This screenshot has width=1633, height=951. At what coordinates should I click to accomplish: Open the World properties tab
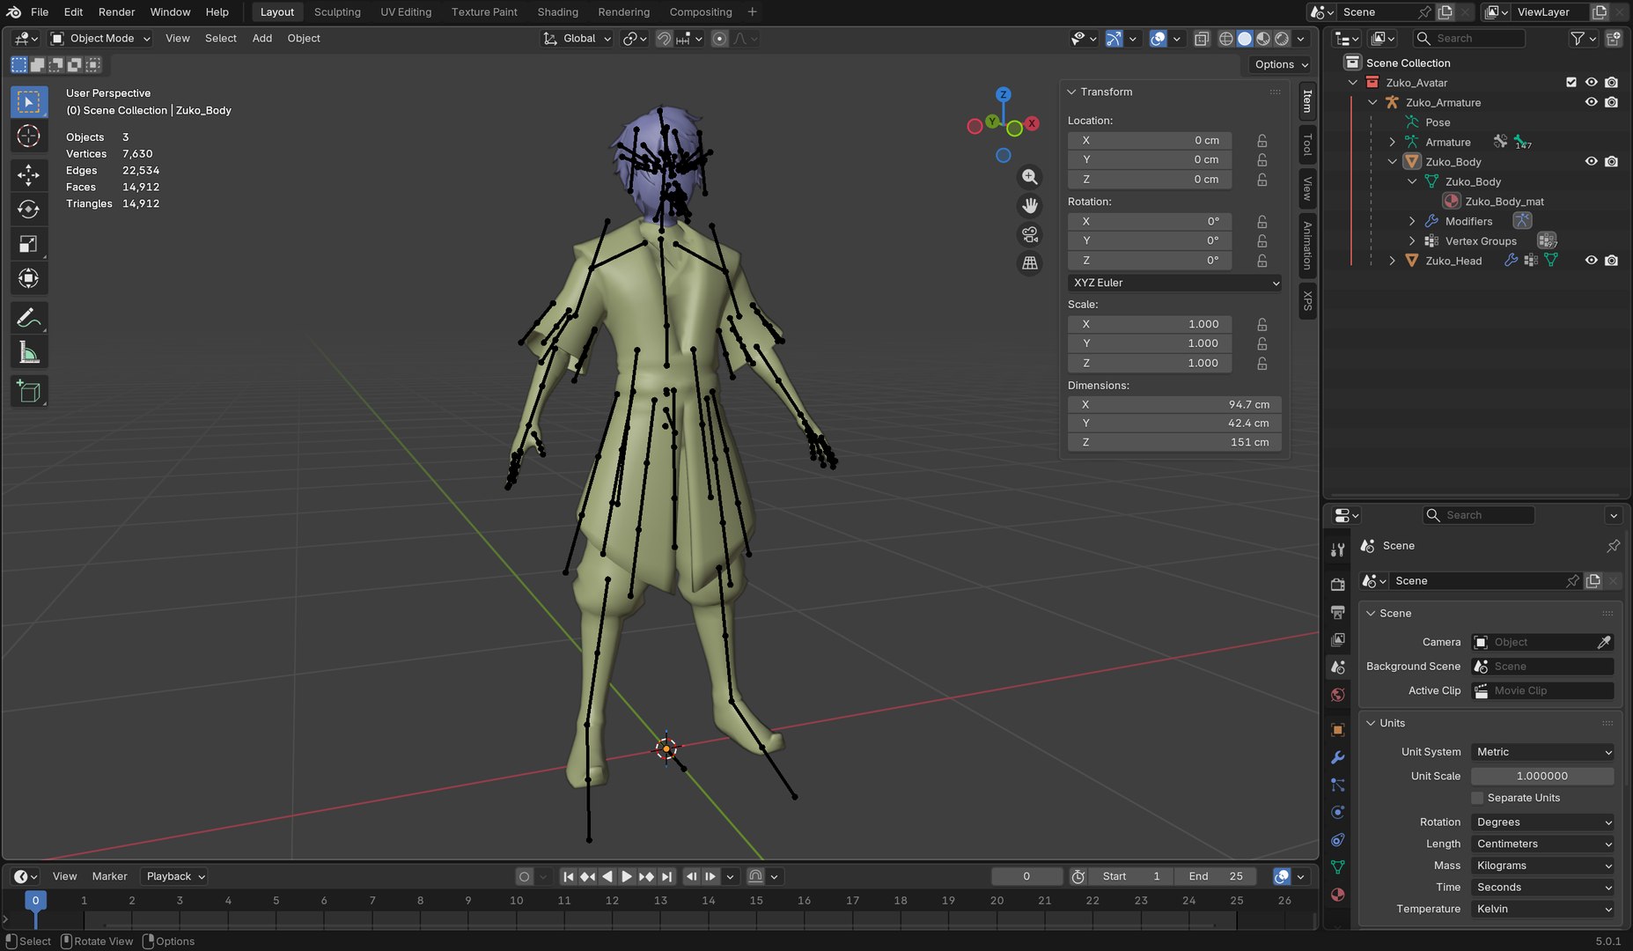(1337, 695)
